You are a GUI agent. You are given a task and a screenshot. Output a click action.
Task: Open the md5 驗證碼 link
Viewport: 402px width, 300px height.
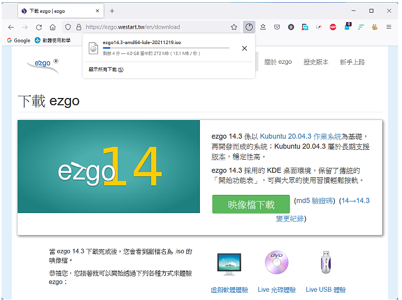[x=314, y=200]
